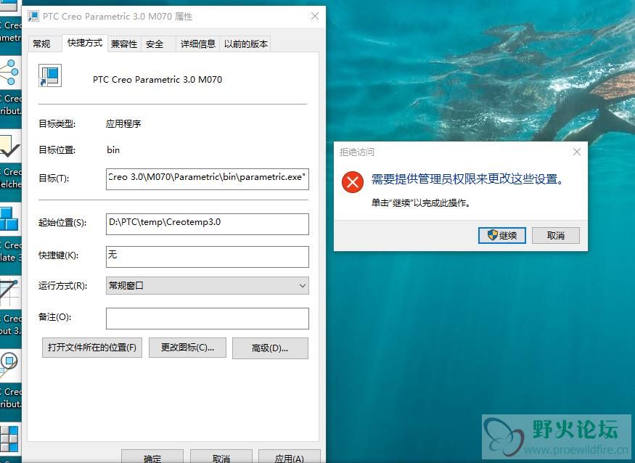This screenshot has width=635, height=463.
Task: Click the 需要提供管理员权限 message text
Action: (467, 179)
